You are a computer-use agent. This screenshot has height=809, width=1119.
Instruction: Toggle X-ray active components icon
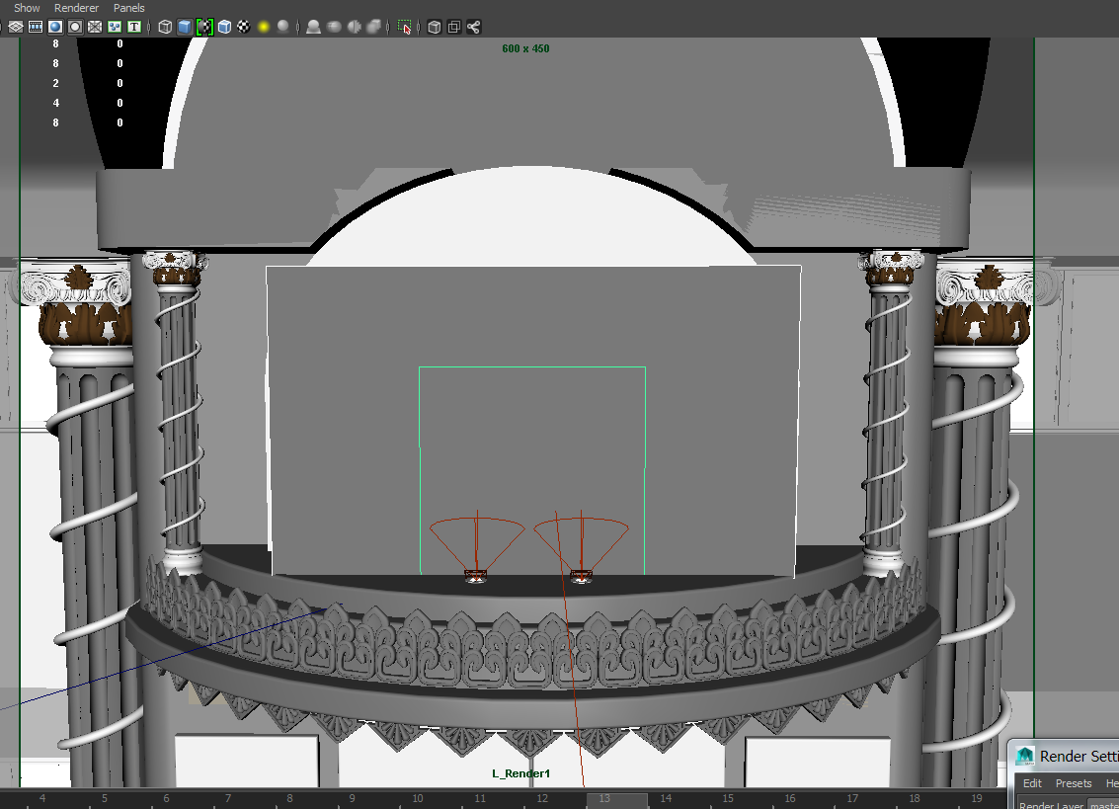click(x=454, y=27)
